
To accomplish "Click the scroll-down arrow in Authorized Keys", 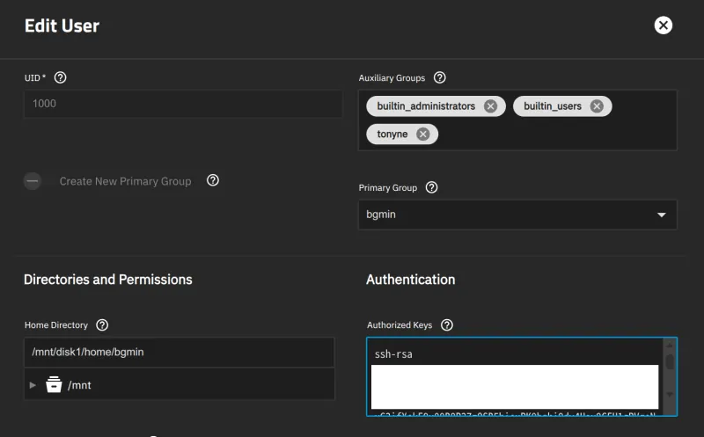I will (x=670, y=395).
